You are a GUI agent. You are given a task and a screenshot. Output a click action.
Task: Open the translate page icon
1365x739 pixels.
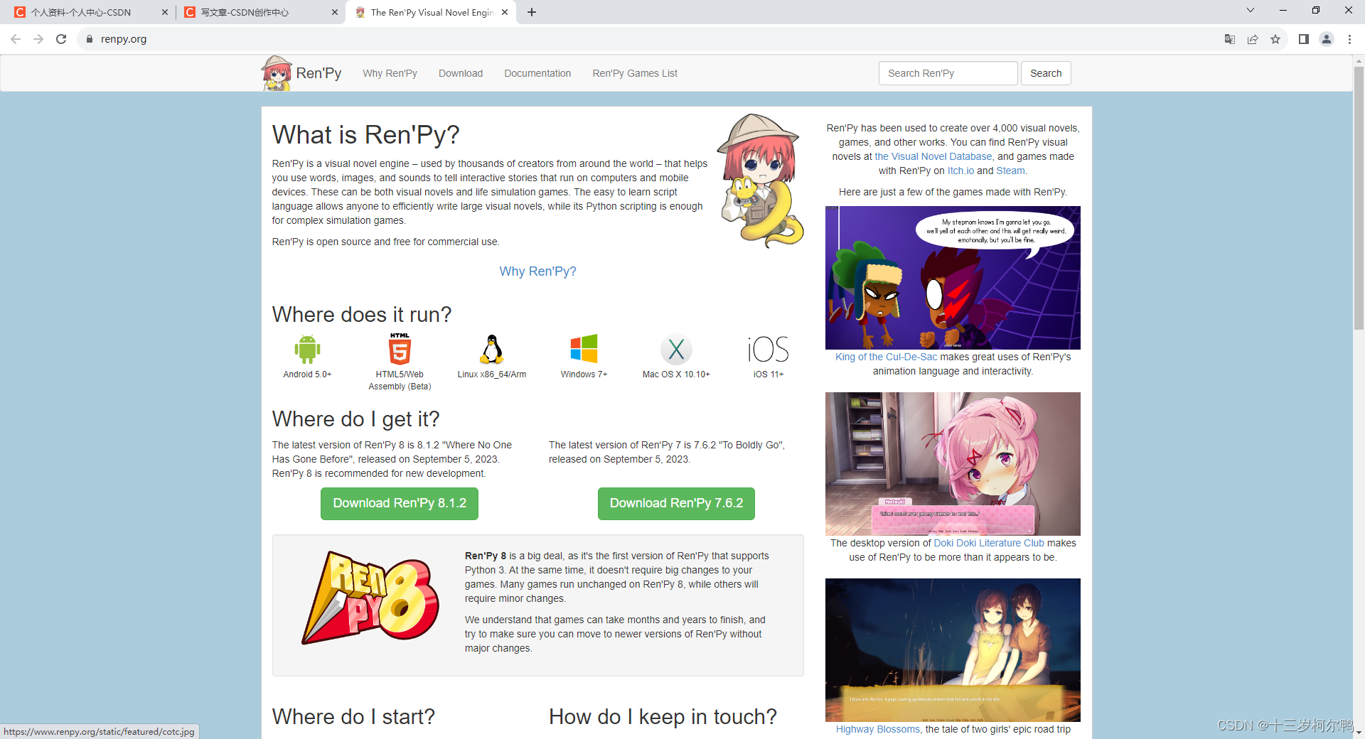[x=1230, y=39]
